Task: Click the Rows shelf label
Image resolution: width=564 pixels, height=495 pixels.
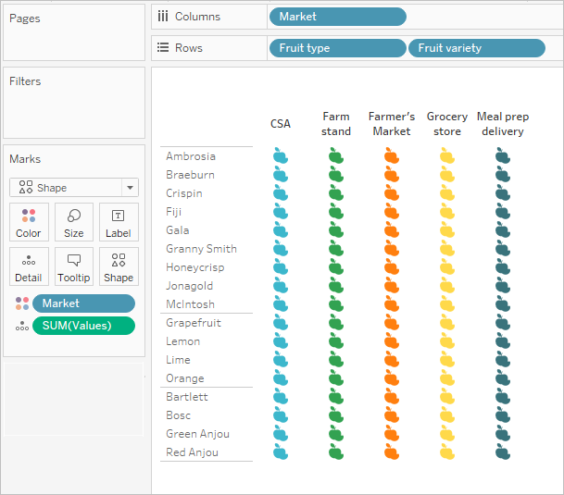Action: point(189,48)
